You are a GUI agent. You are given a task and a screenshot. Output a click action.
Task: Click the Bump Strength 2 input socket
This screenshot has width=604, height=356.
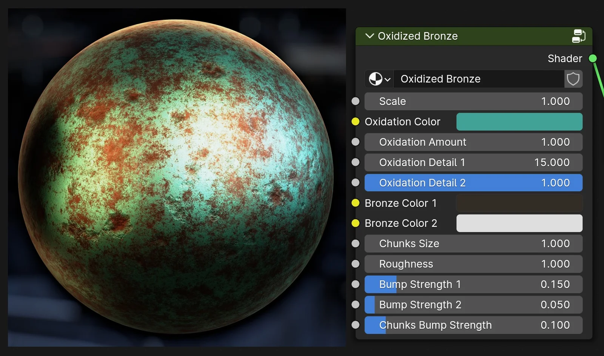(355, 305)
